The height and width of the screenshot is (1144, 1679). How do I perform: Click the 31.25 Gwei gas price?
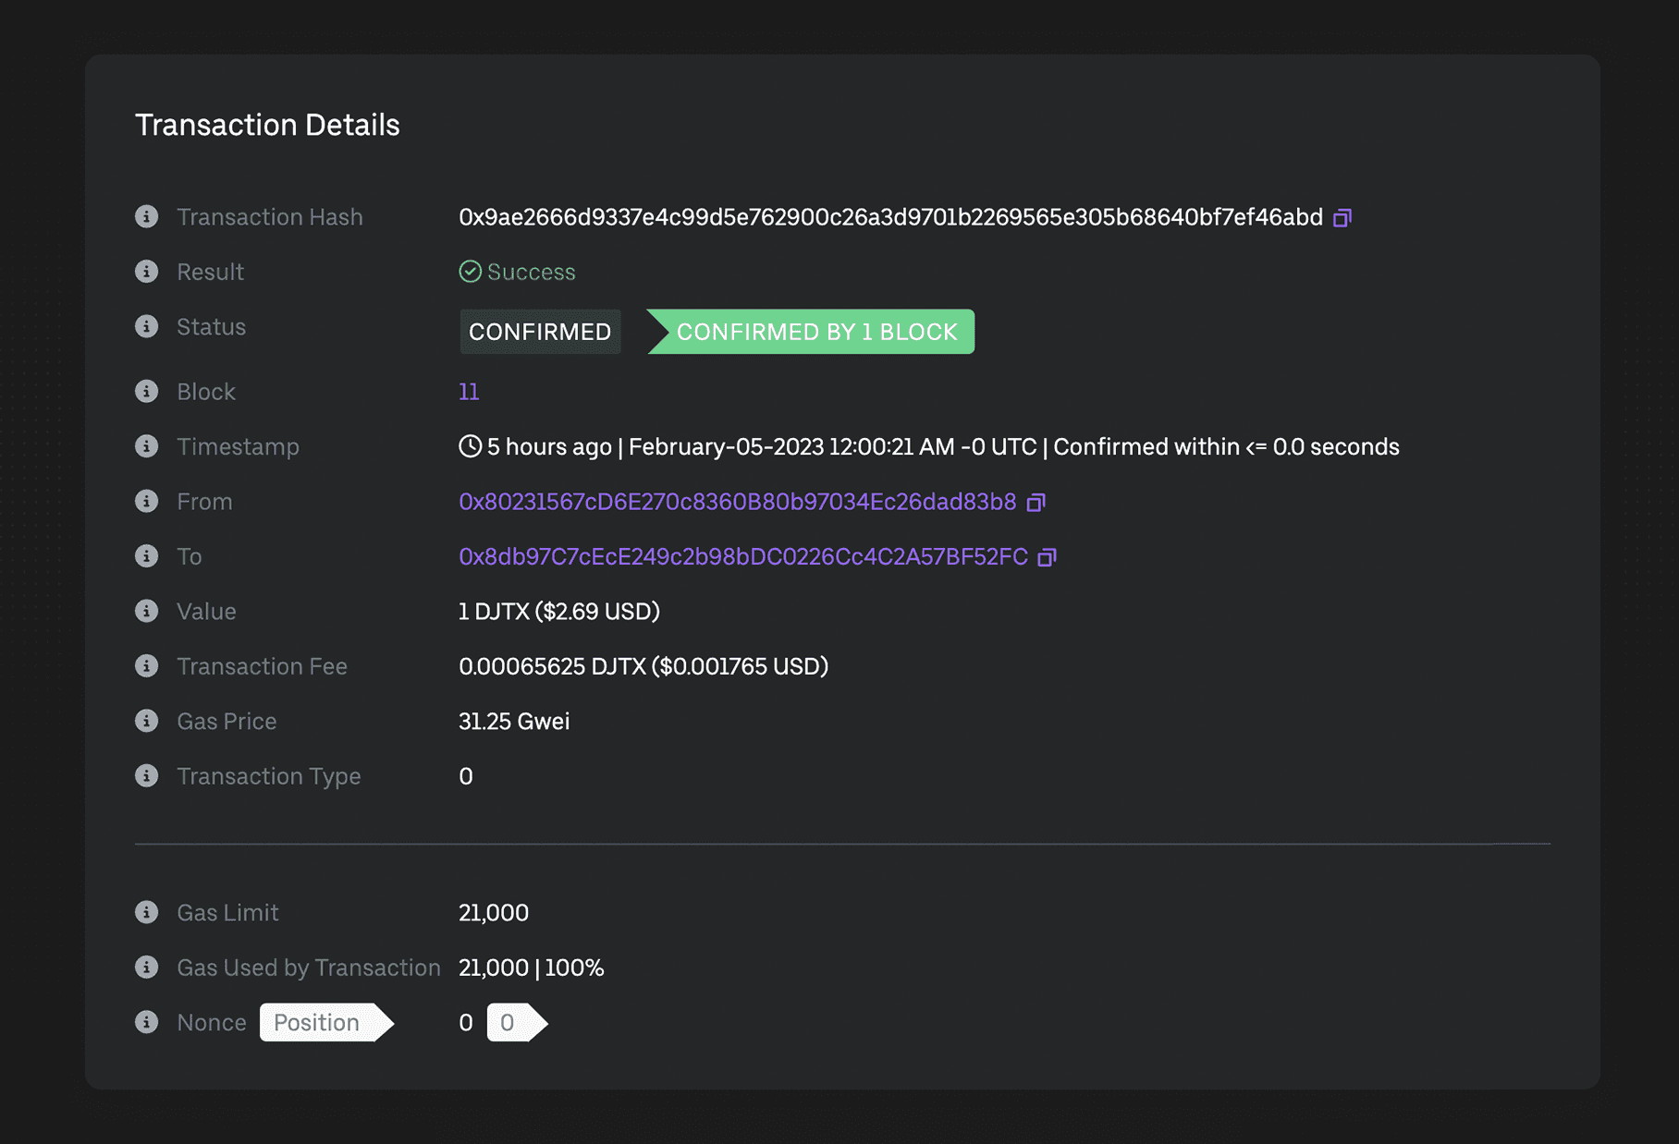click(x=514, y=722)
